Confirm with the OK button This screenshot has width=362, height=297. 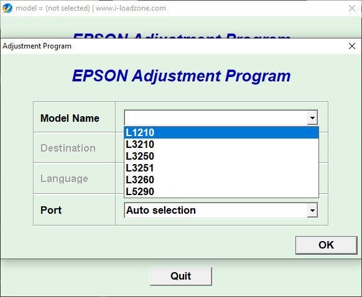326,245
